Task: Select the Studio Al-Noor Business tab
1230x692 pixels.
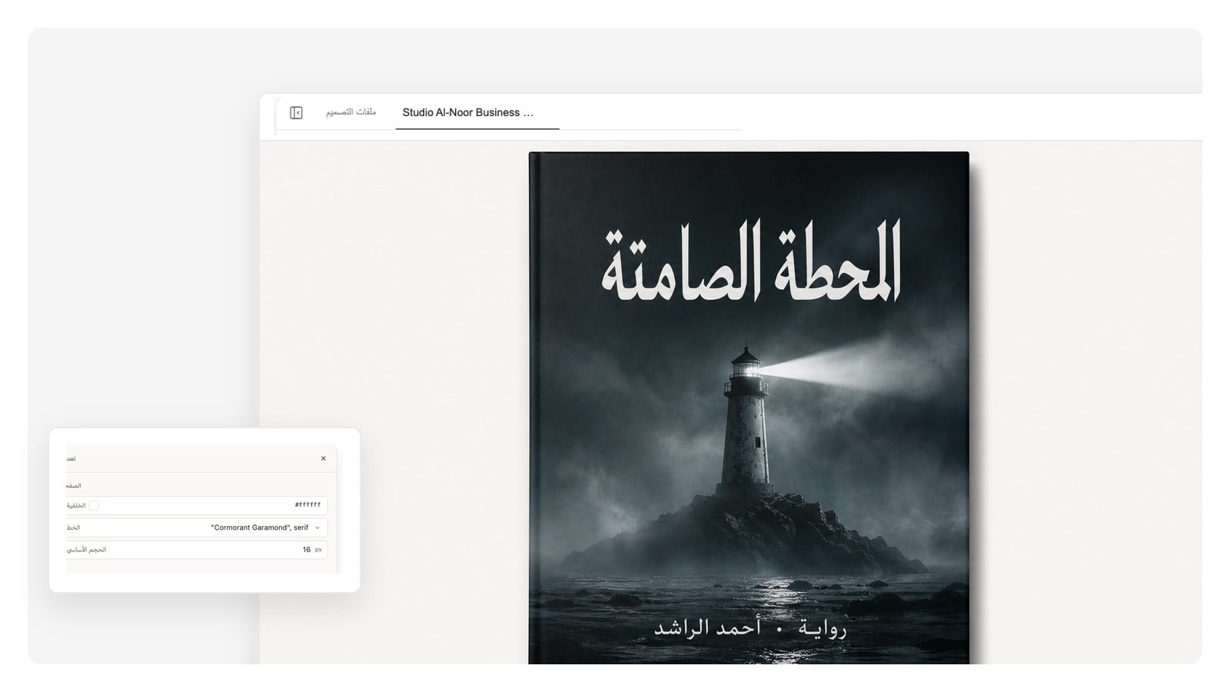Action: 477,112
